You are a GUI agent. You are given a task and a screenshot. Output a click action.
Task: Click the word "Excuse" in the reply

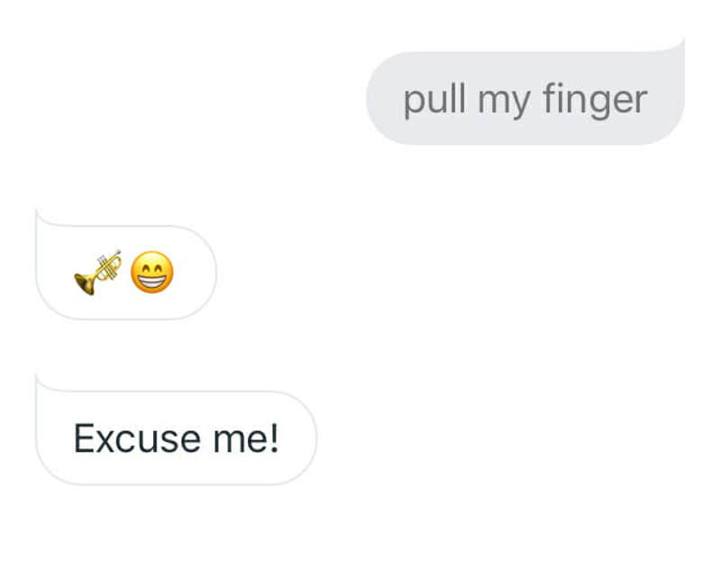point(136,438)
